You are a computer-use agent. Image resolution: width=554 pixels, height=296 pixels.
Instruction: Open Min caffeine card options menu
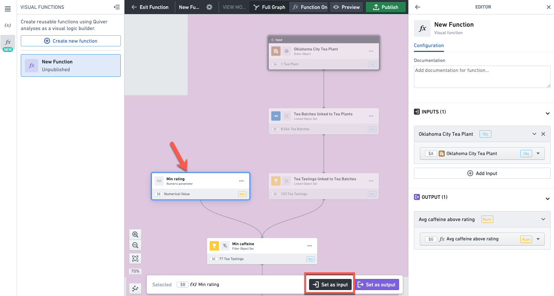coord(309,246)
